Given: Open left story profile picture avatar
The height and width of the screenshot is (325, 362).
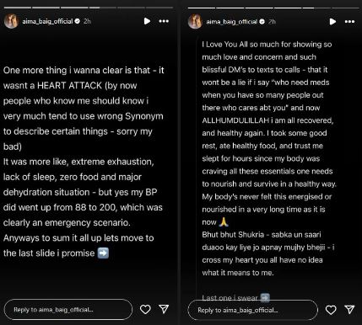Looking at the screenshot, I should (x=11, y=21).
